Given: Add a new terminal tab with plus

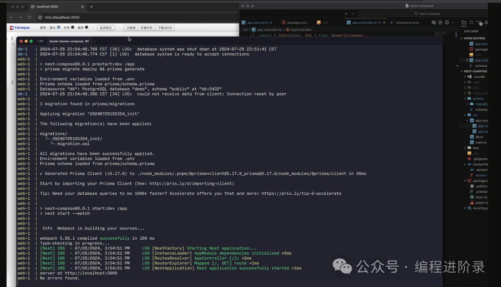Looking at the screenshot, I should click(x=95, y=41).
